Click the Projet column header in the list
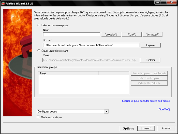 coord(68,73)
